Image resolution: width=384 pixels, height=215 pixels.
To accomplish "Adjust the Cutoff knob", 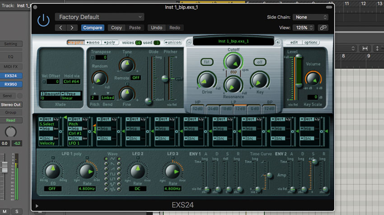I will [233, 62].
